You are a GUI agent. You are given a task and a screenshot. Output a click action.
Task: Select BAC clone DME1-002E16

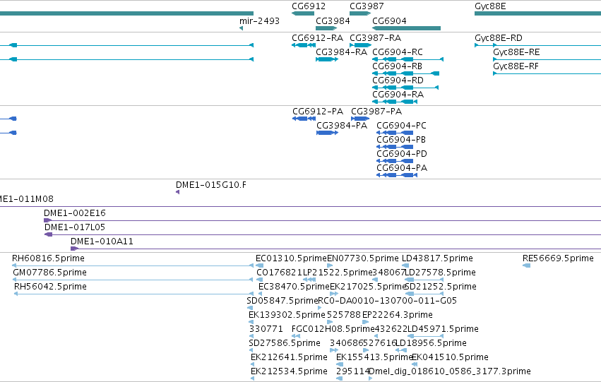pos(75,213)
